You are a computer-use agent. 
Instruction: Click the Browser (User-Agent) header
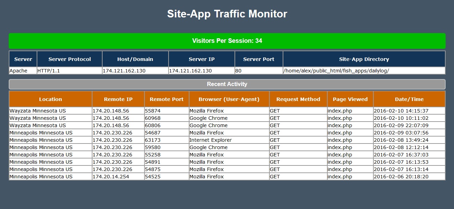[228, 99]
